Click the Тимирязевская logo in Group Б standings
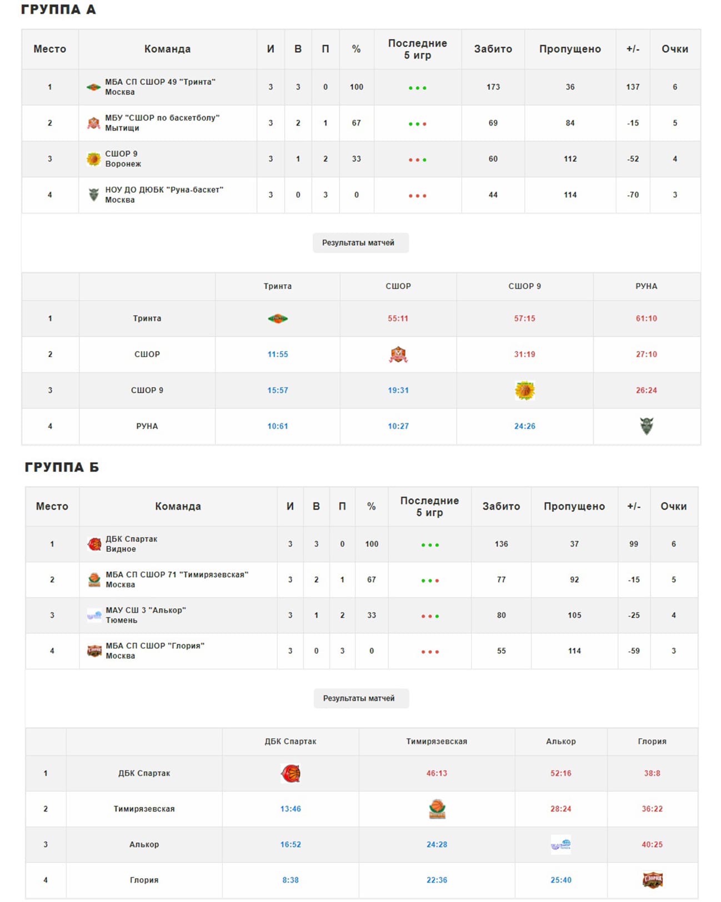 (x=94, y=580)
